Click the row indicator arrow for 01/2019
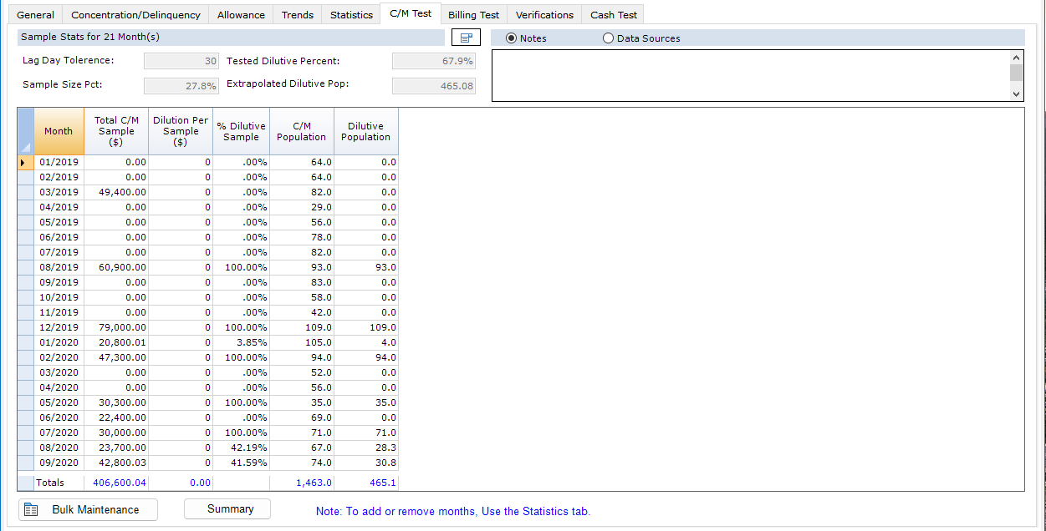The height and width of the screenshot is (531, 1046). (25, 162)
